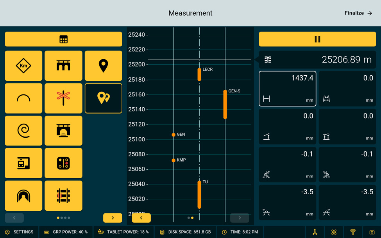The height and width of the screenshot is (238, 381).
Task: Select the KMP point marker
Action: (174, 160)
